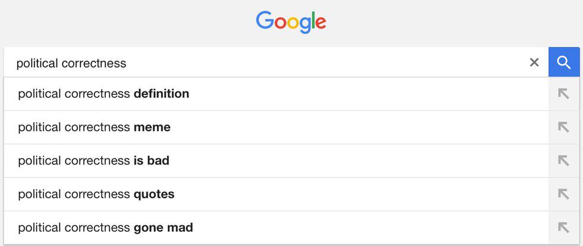
Task: Fill query arrow for 'definition' suggestion
Action: [x=563, y=94]
